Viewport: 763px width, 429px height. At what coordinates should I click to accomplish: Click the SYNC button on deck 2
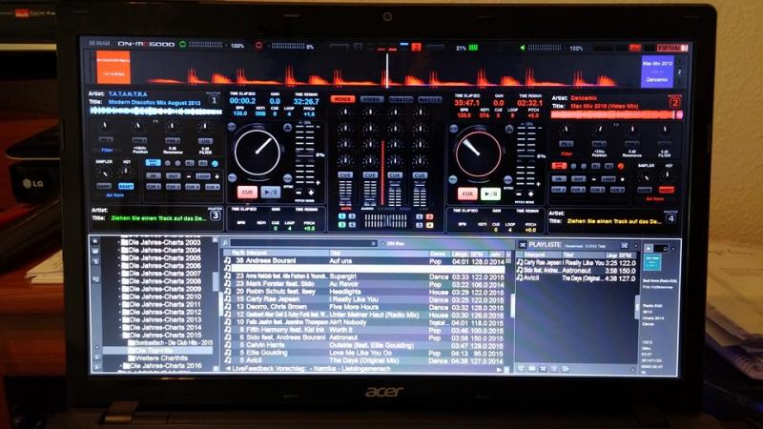click(508, 180)
